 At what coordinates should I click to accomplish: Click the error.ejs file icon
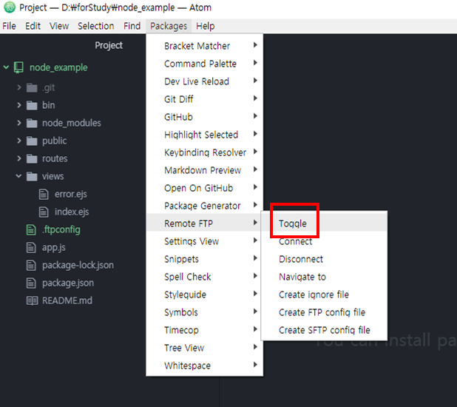pyautogui.click(x=44, y=194)
